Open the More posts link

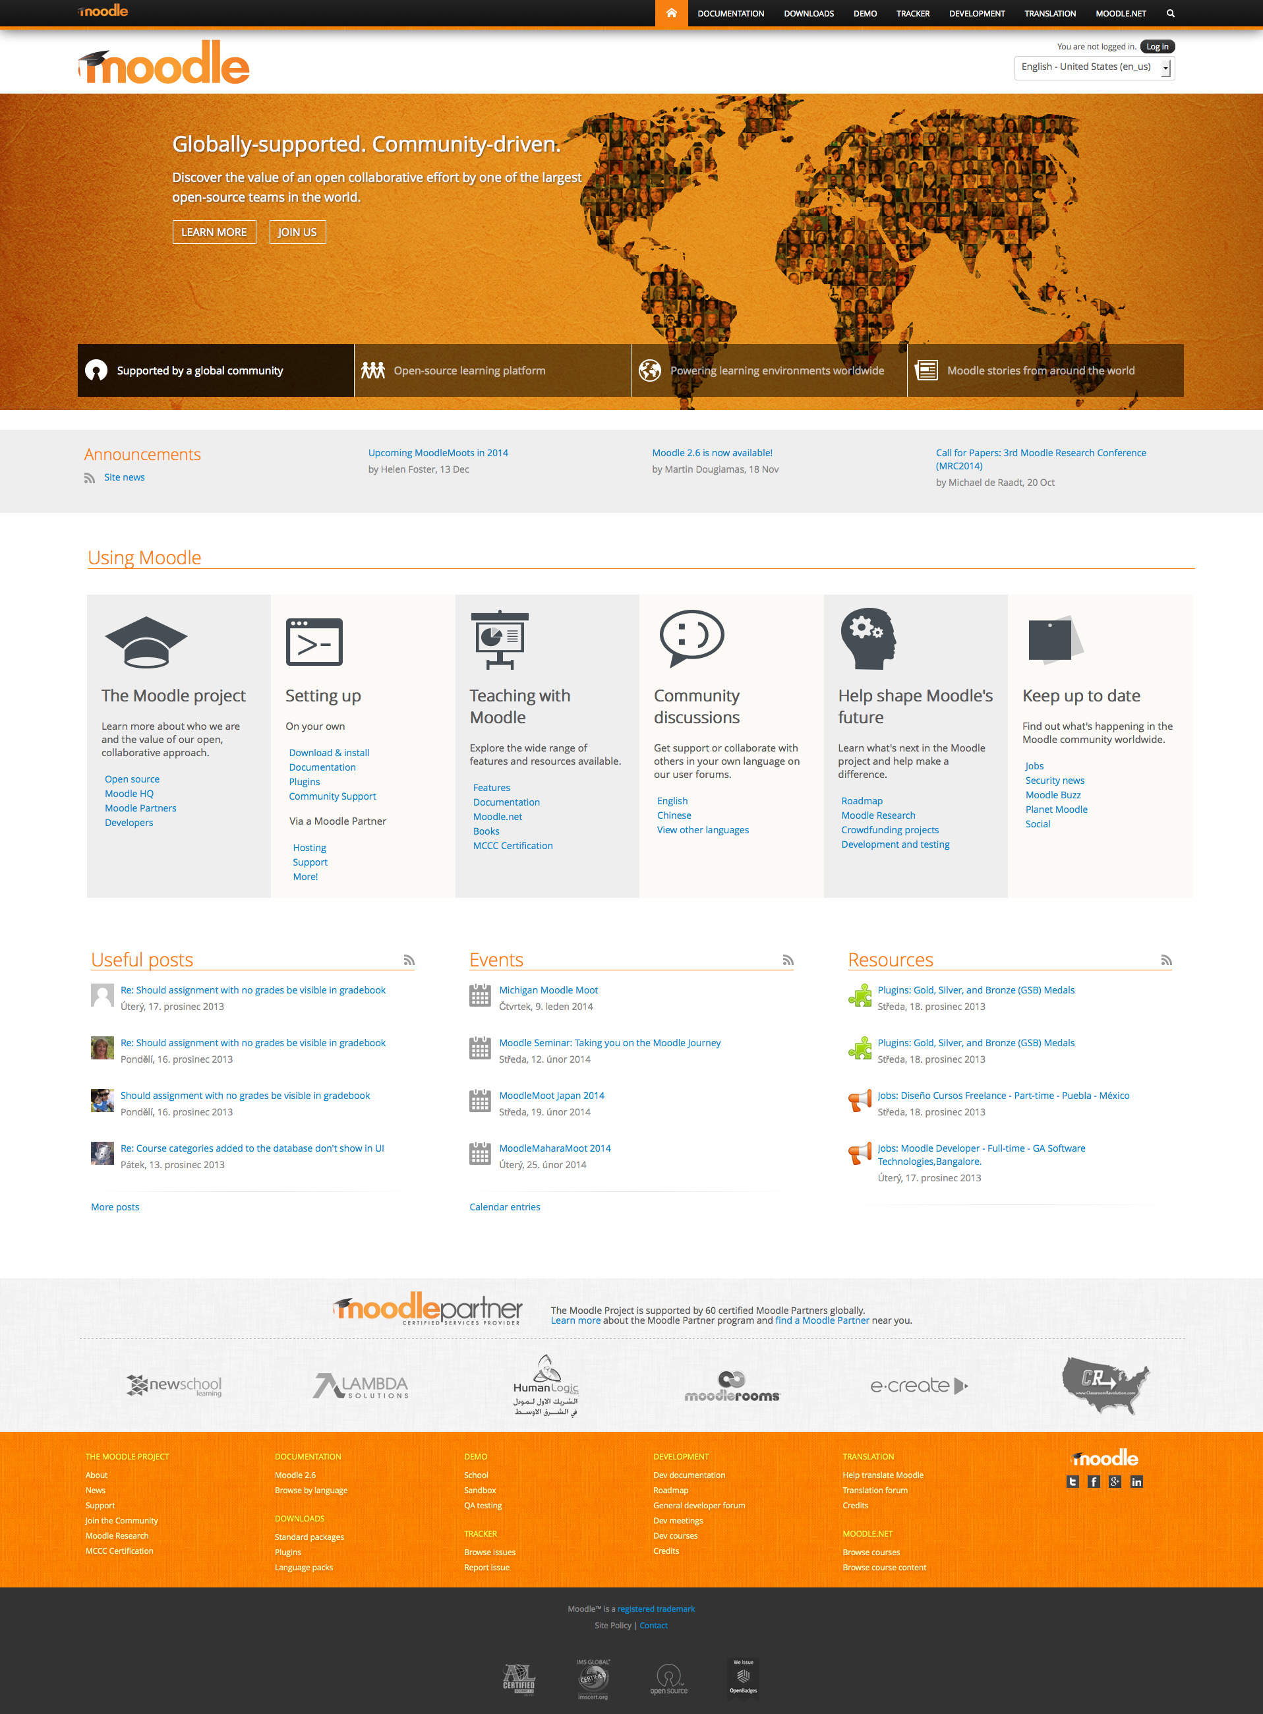115,1207
